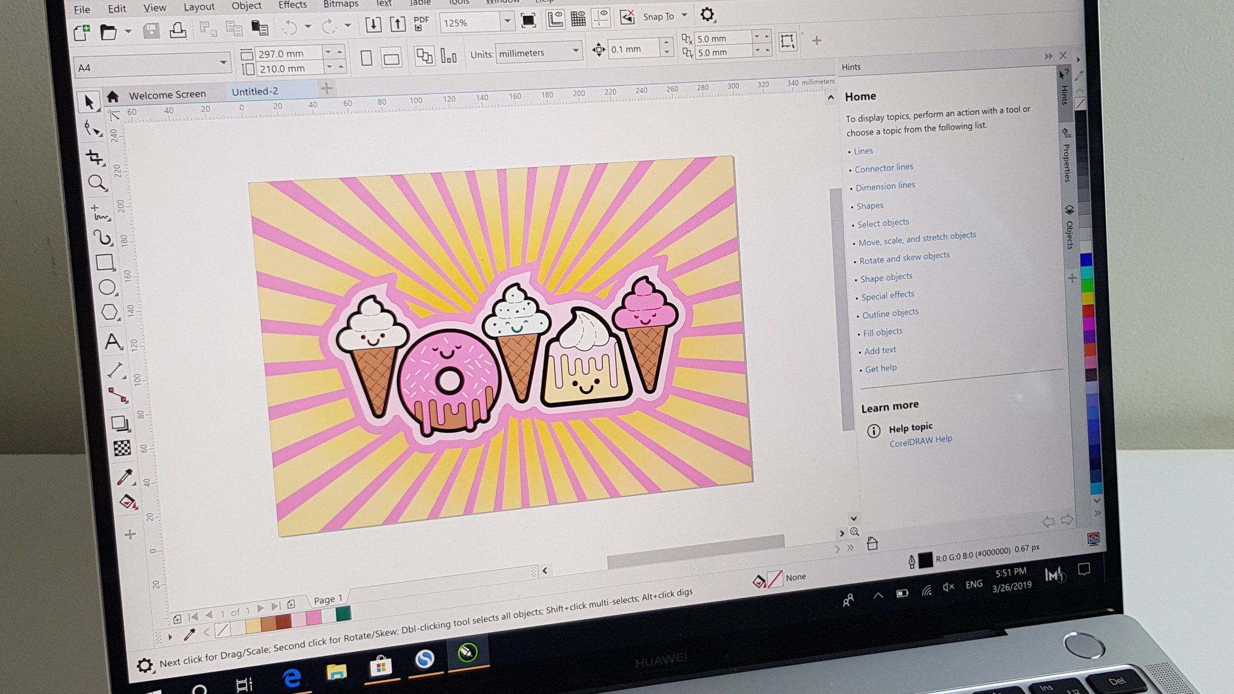Click the CorelDRAW Help link
1234x694 pixels.
coord(921,440)
